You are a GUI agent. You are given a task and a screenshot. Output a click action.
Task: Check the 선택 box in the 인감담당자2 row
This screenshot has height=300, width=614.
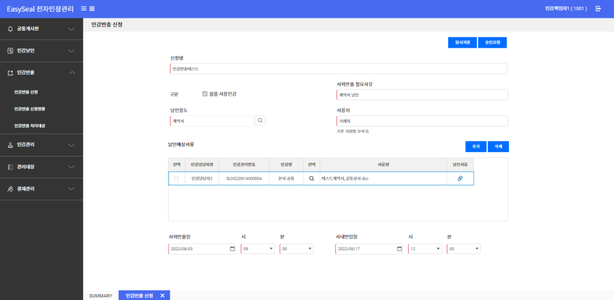[x=176, y=178]
